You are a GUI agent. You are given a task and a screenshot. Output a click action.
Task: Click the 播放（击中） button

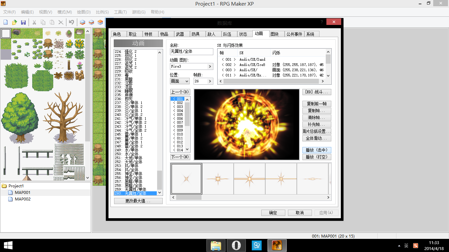pos(317,150)
